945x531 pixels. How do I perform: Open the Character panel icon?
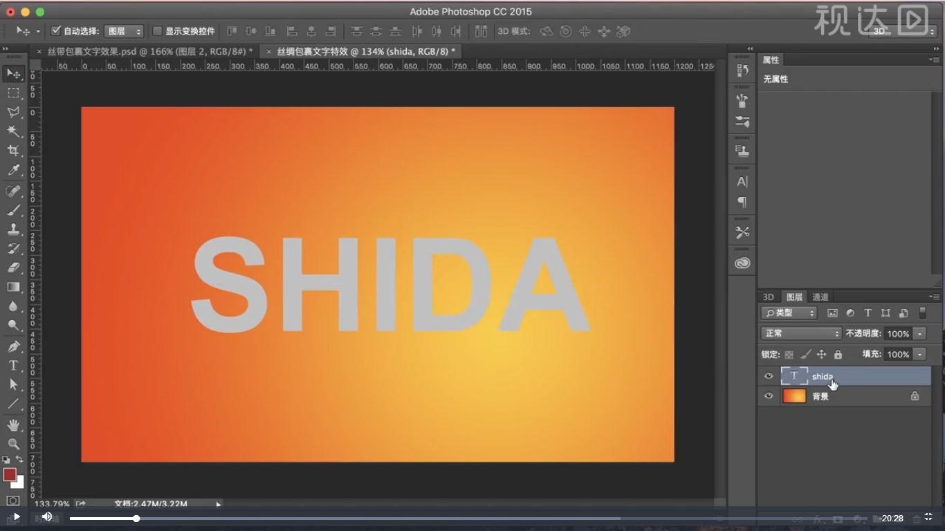tap(742, 182)
